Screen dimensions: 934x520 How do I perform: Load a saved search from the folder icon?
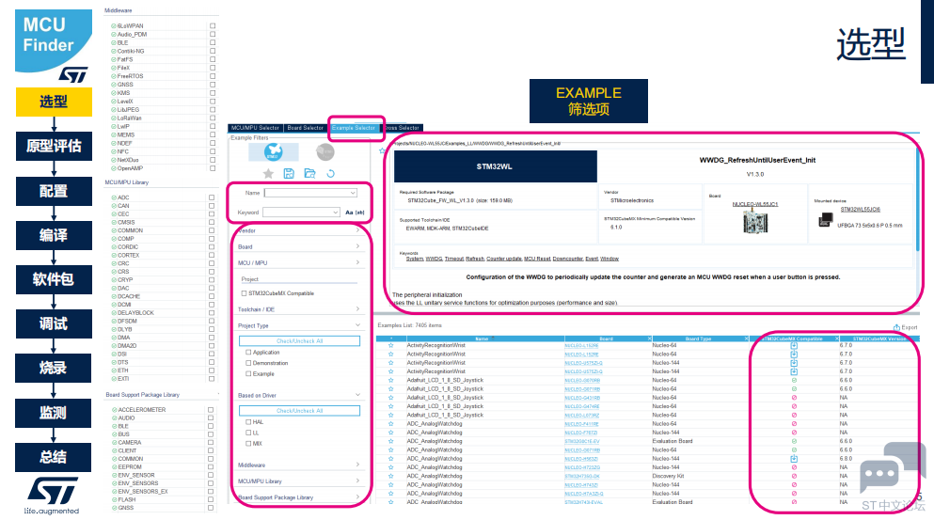[309, 173]
